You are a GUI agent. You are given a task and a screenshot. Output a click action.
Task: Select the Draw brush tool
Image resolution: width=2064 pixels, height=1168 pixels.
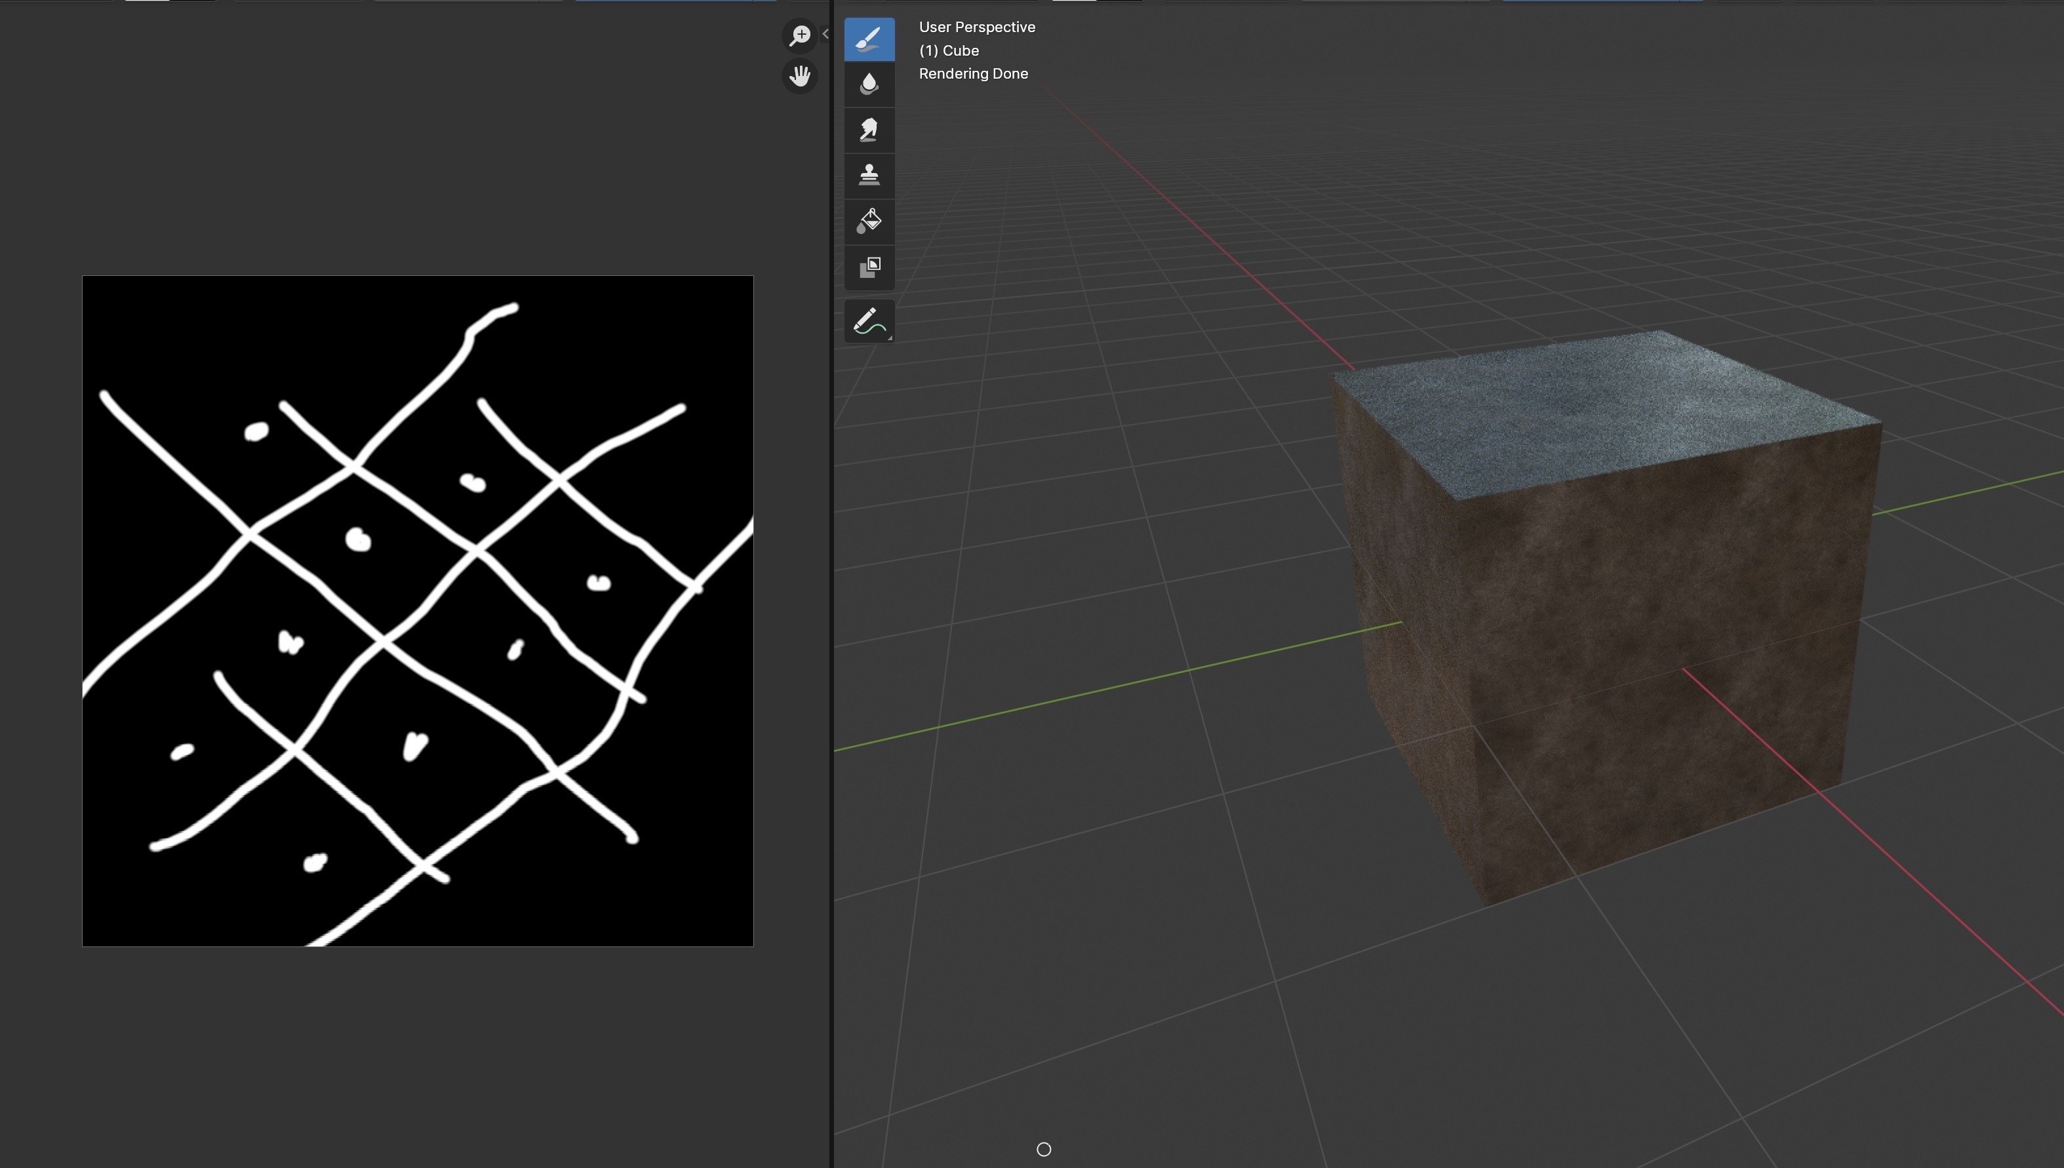(869, 39)
